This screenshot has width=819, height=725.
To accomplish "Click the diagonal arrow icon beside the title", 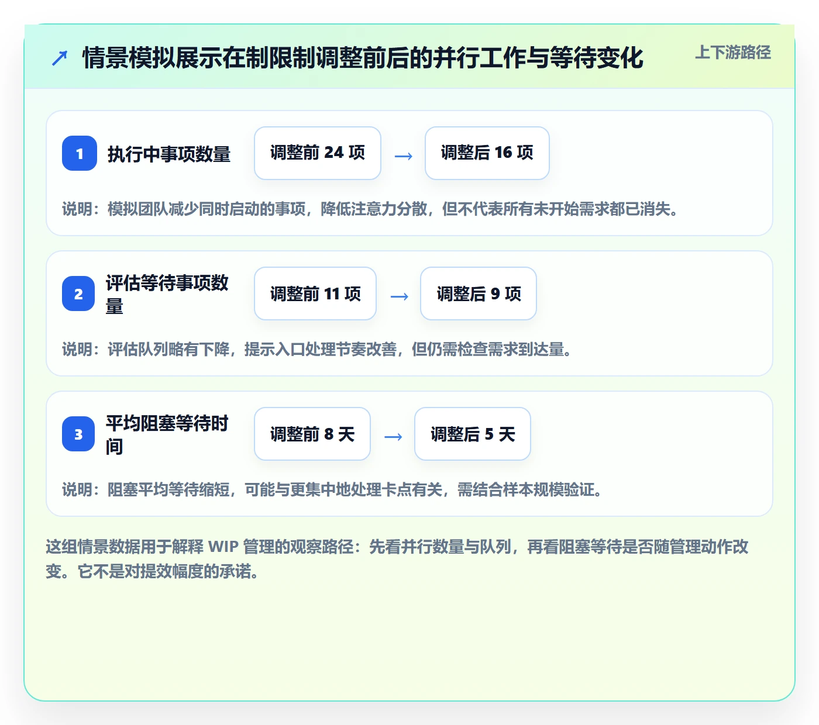I will click(60, 58).
